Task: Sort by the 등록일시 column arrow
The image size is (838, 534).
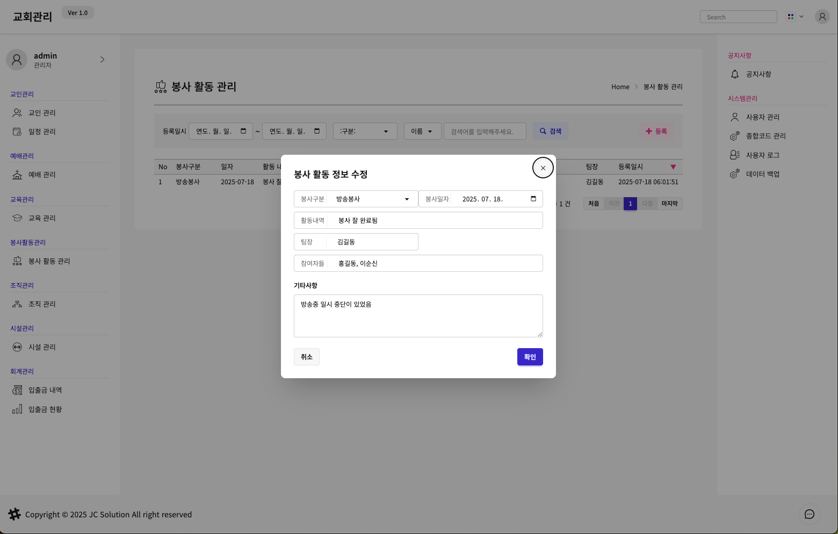Action: 673,167
